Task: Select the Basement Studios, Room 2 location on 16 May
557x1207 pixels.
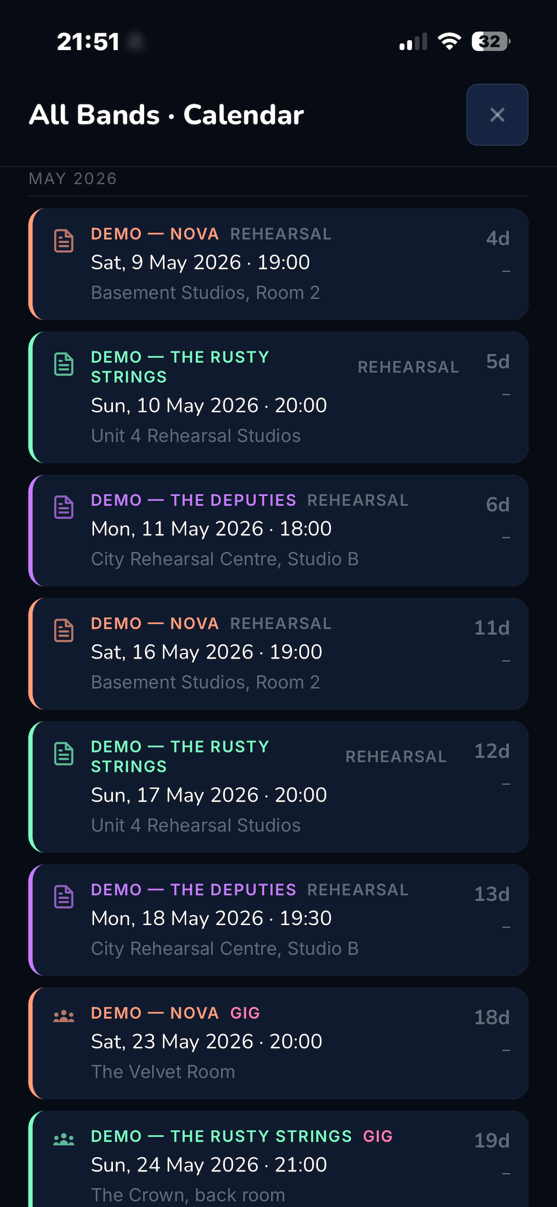Action: coord(205,682)
